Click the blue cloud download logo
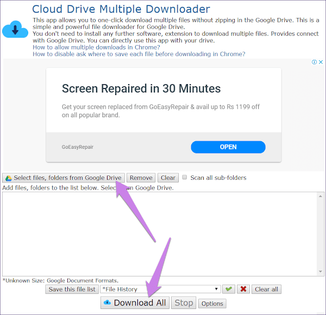Screen dimensions: 326x315 coord(15,29)
